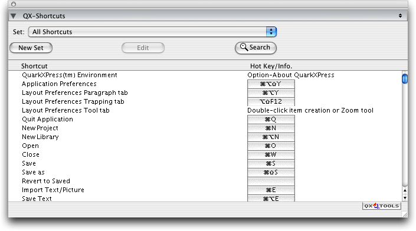Click the disabled Edit button
This screenshot has height=231, width=416.
[x=143, y=48]
